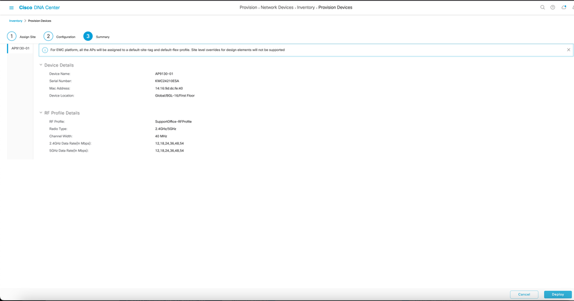
Task: Click Provision Devices breadcrumb text
Action: coord(40,21)
